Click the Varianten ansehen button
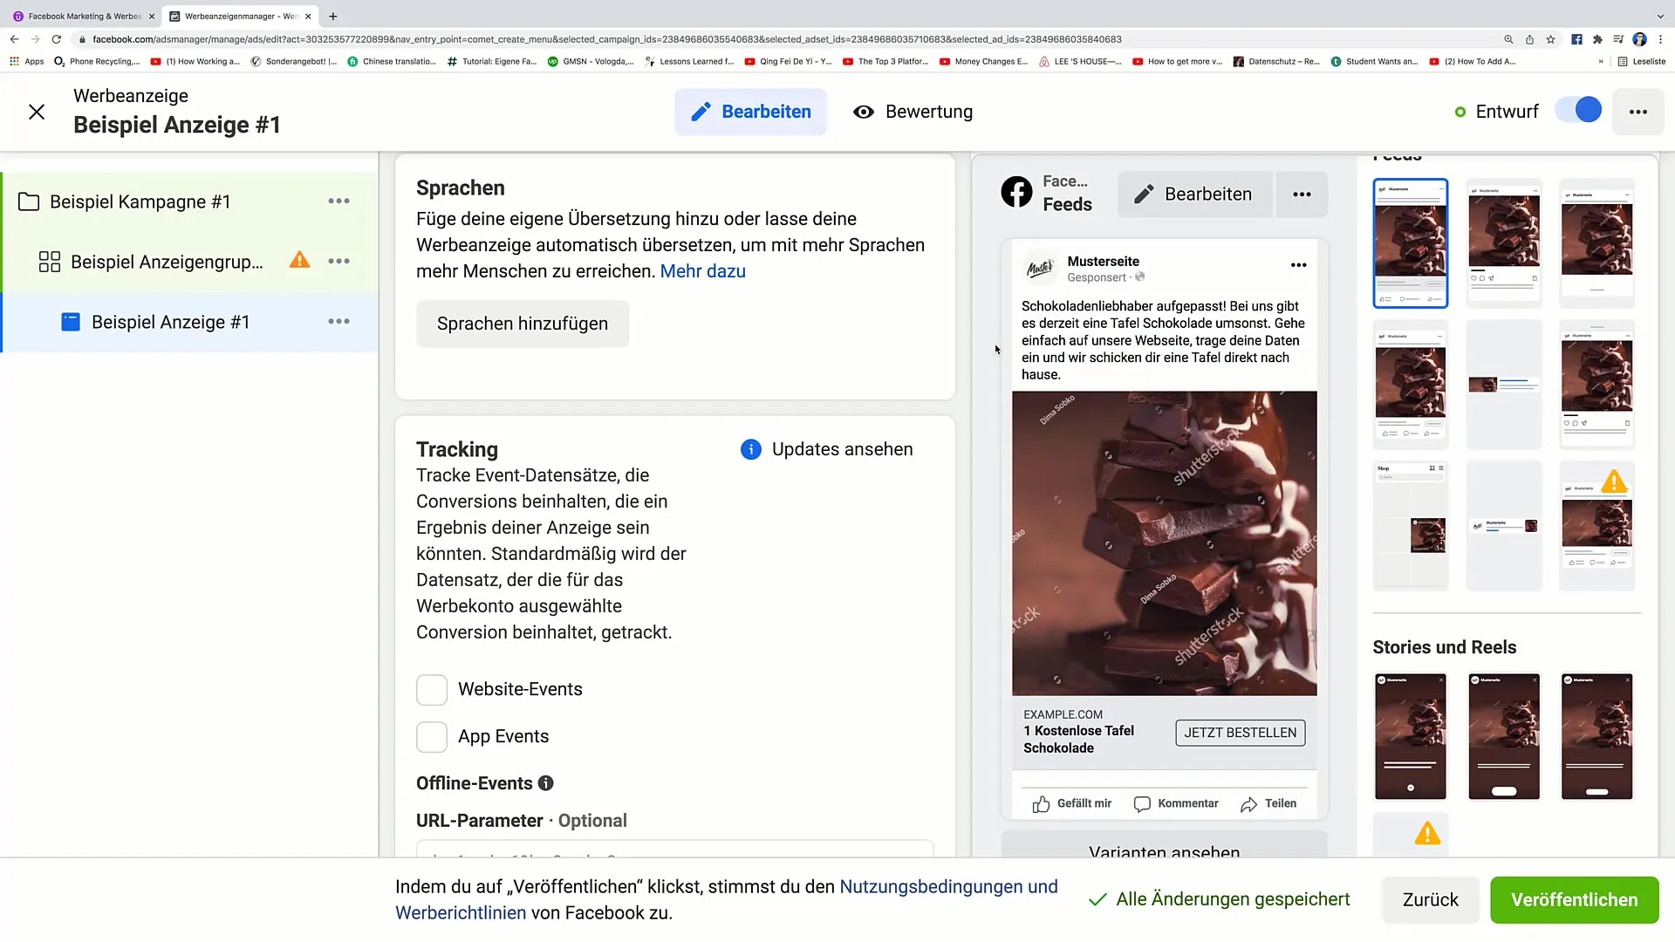Image resolution: width=1675 pixels, height=942 pixels. (1164, 847)
